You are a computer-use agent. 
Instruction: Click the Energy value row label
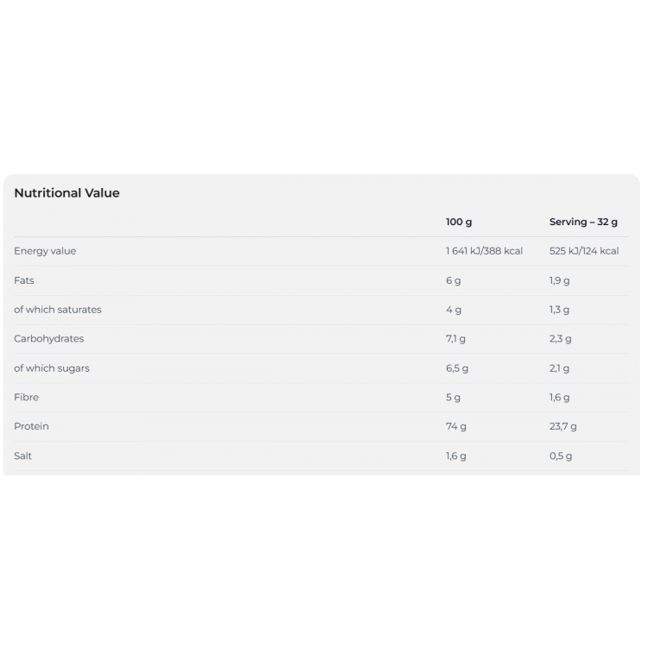click(x=45, y=251)
